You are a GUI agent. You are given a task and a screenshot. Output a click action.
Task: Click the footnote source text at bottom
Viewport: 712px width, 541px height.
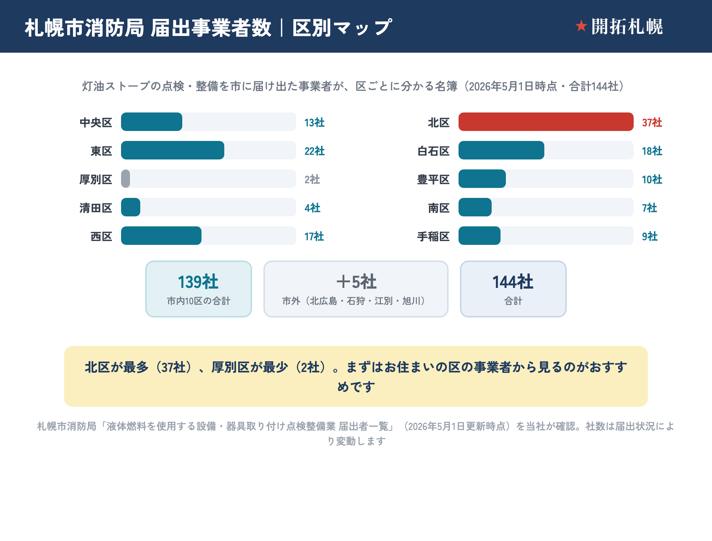[356, 434]
